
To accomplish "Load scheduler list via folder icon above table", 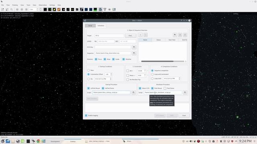I will pyautogui.click(x=175, y=35).
